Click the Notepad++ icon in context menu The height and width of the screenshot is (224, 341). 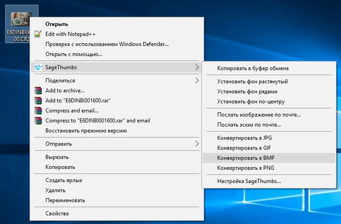[38, 34]
